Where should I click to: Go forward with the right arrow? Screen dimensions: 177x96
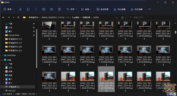click(x=9, y=18)
